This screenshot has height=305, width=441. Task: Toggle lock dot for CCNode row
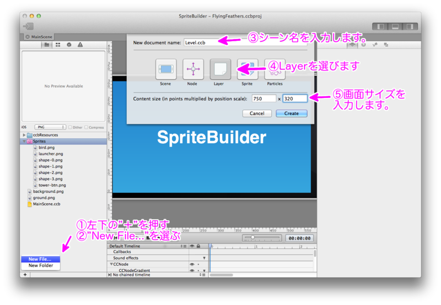coord(198,264)
